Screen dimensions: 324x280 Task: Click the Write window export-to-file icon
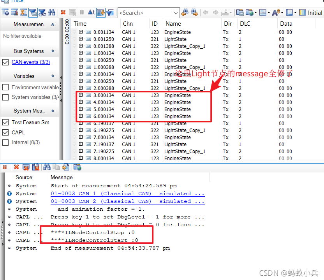coord(66,167)
